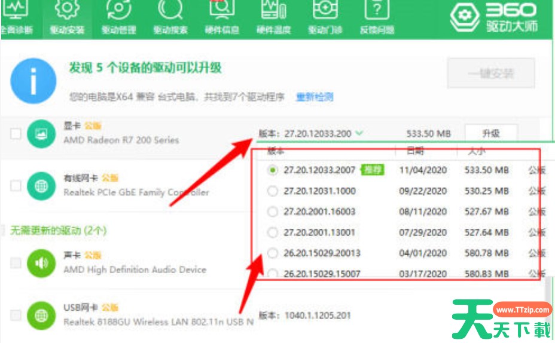Click the 显卡 graphics card device icon
Viewport: 555px width, 343px height.
click(41, 134)
